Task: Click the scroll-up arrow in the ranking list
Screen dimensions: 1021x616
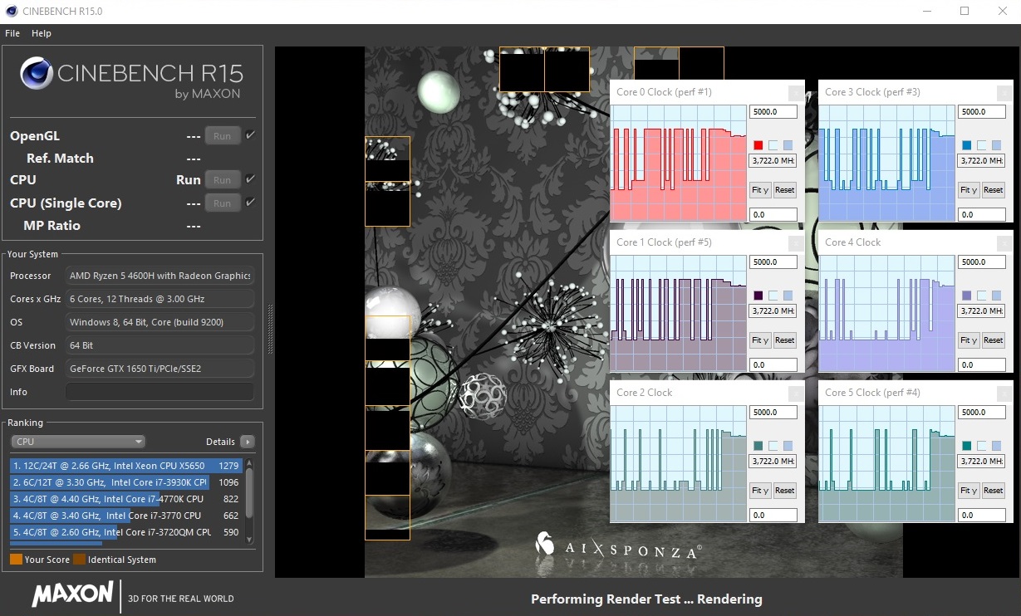Action: click(249, 462)
